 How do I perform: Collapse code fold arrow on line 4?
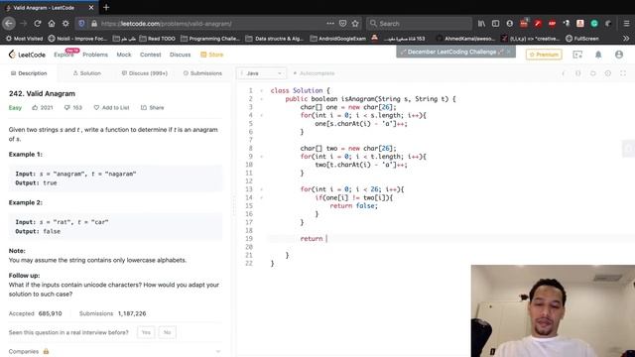point(262,115)
